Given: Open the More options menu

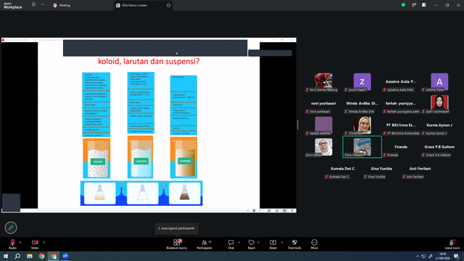Looking at the screenshot, I should tap(314, 244).
